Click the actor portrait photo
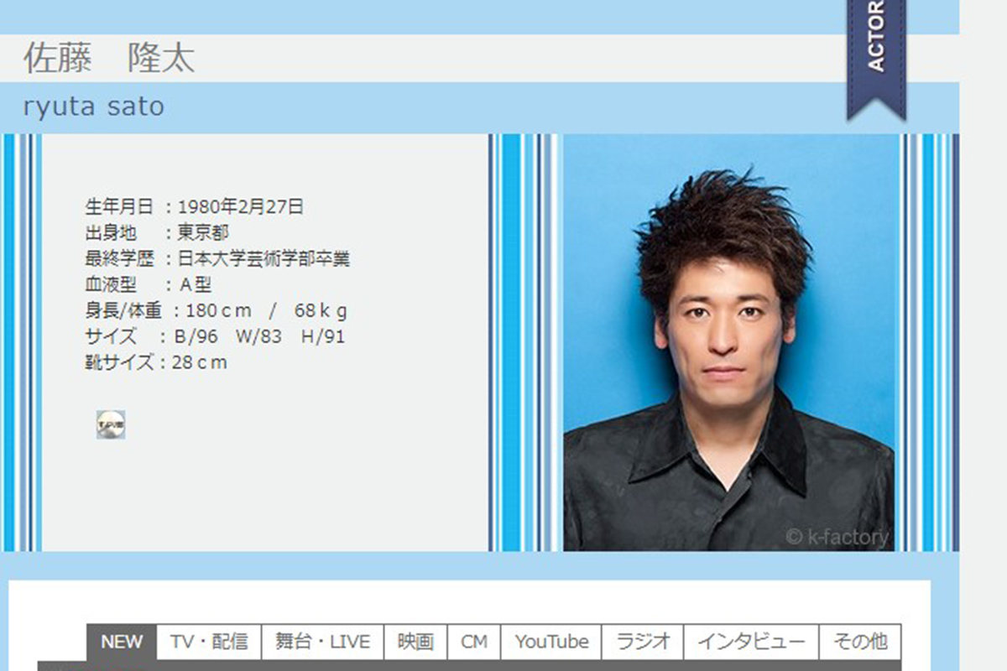Viewport: 1007px width, 671px height. click(728, 342)
